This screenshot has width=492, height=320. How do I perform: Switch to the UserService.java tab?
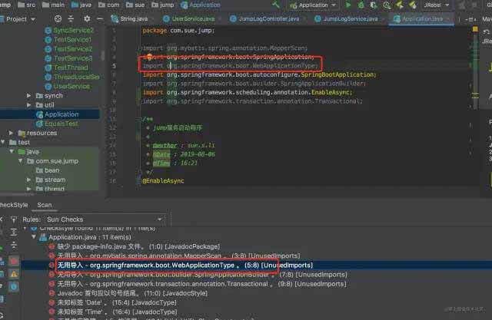coord(192,18)
